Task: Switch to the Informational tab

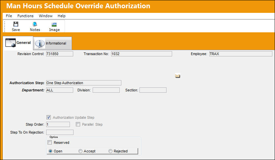Action: point(52,43)
